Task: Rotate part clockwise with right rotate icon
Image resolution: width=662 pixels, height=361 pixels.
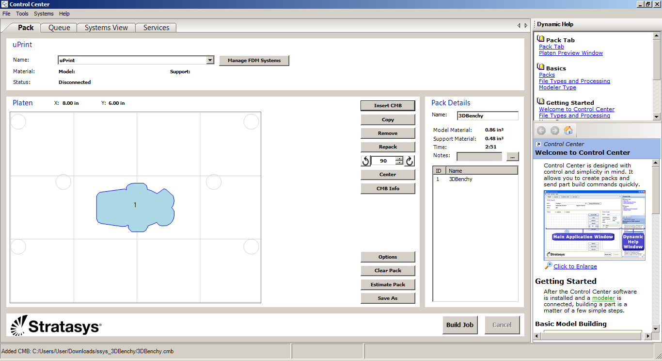Action: (410, 161)
